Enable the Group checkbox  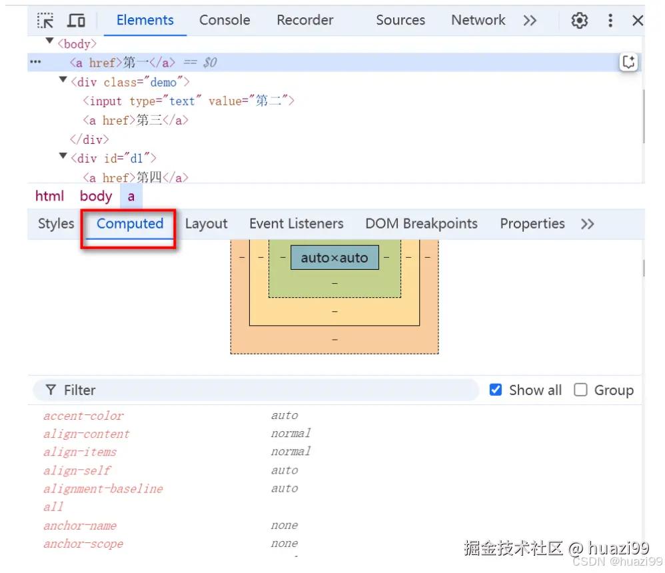[x=580, y=390]
